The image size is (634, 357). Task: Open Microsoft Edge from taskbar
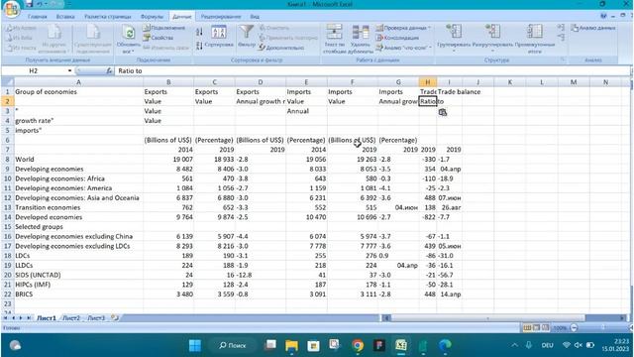[445, 345]
